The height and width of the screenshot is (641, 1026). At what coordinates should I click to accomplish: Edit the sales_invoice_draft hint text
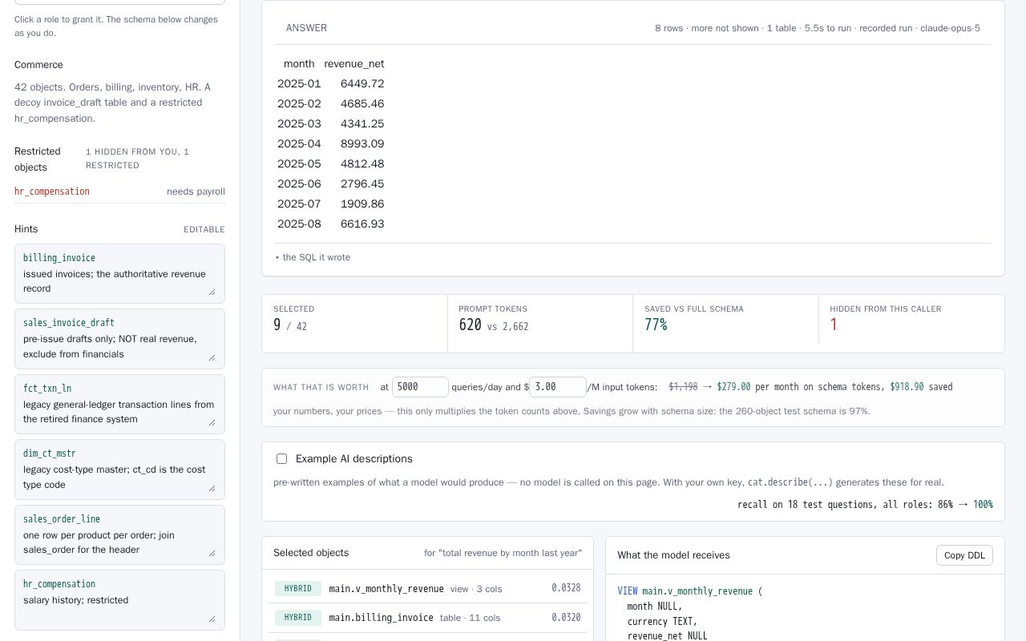(119, 346)
